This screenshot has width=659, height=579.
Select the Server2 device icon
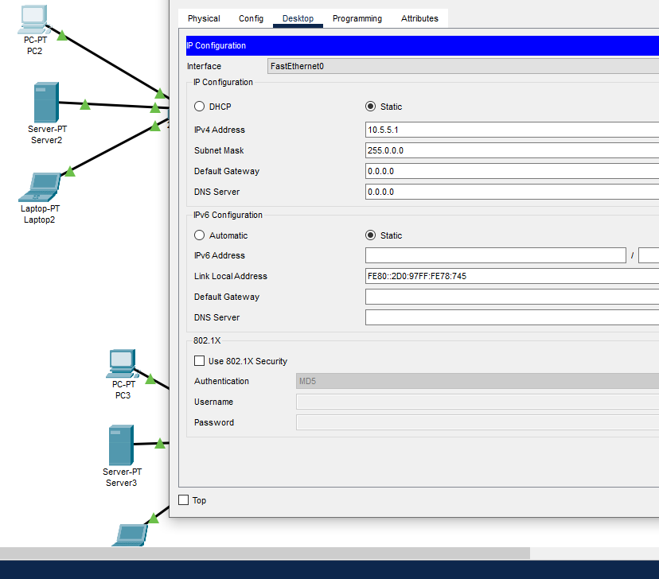[x=46, y=102]
